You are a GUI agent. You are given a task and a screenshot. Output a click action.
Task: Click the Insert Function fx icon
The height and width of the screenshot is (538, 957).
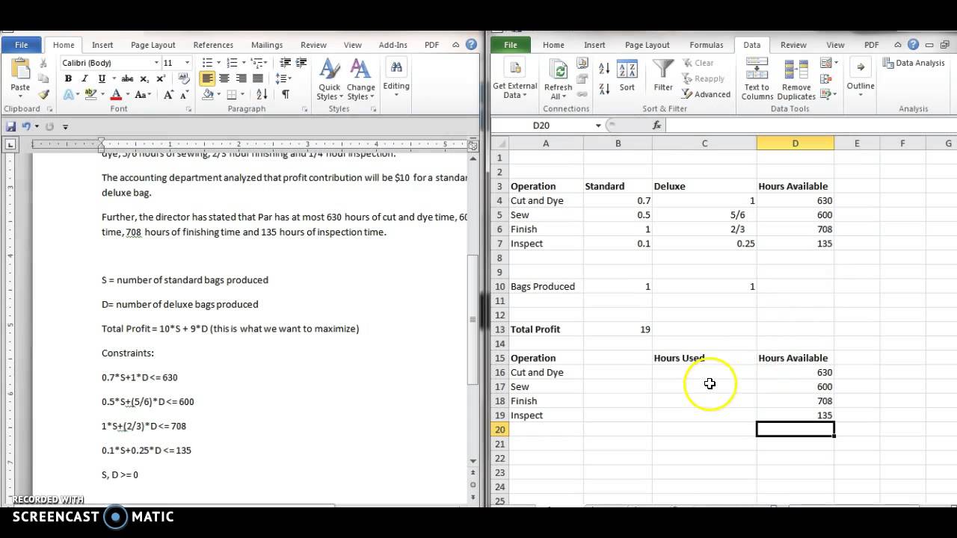[657, 126]
